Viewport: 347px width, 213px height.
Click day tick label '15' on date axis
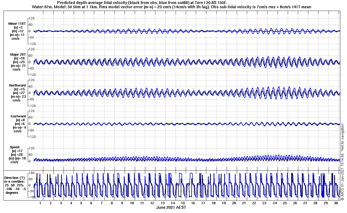183,203
